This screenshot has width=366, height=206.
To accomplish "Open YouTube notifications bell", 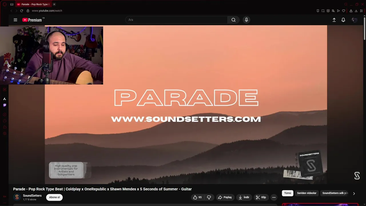I will pyautogui.click(x=343, y=20).
